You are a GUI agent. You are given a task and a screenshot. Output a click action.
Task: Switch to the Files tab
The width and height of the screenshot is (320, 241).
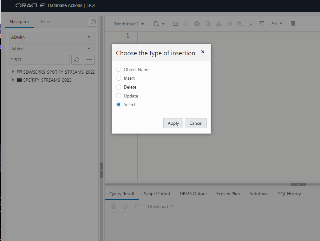[x=45, y=22]
